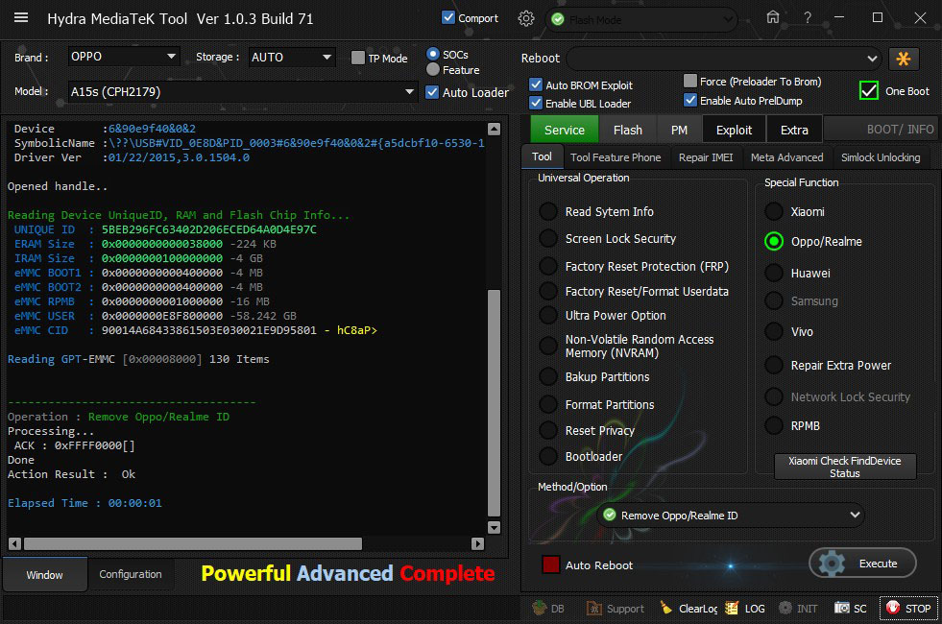The image size is (942, 624).
Task: Select Bakup Partitions option
Action: coord(548,376)
